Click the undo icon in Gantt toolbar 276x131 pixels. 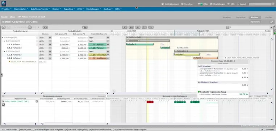tap(4, 27)
